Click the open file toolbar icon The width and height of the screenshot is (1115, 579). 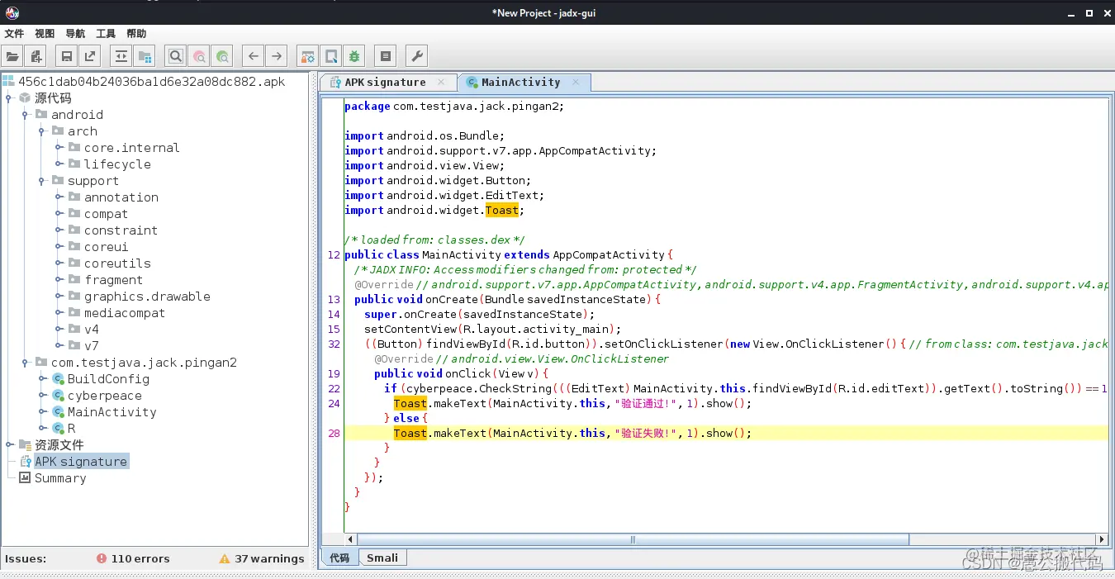point(12,56)
